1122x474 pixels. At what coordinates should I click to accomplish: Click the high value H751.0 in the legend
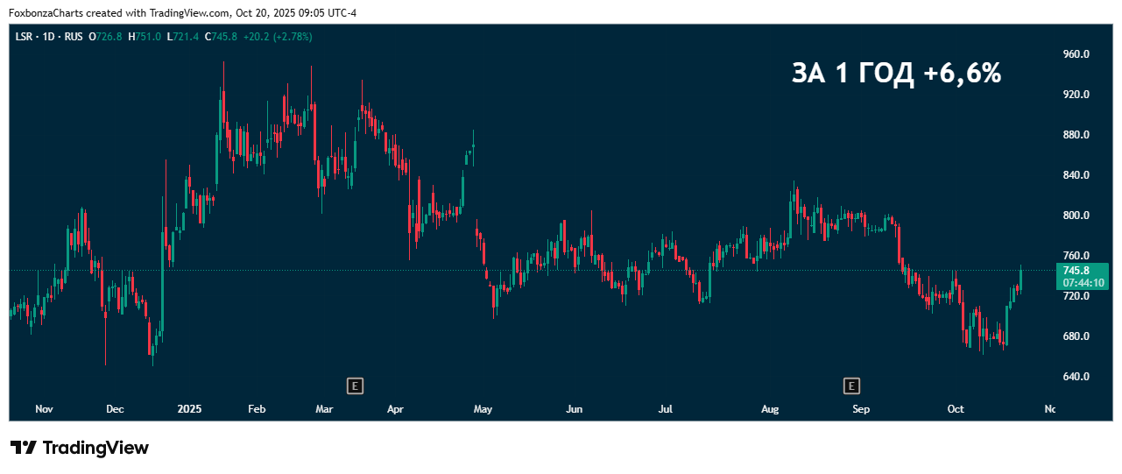pyautogui.click(x=145, y=37)
